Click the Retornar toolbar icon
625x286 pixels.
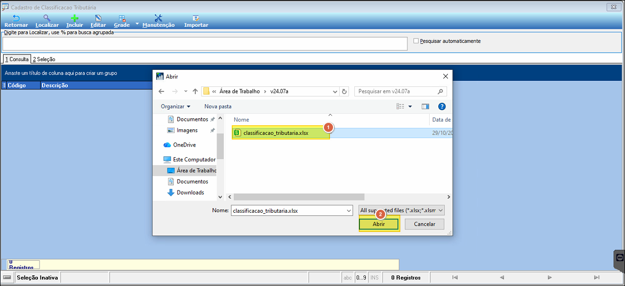point(16,18)
